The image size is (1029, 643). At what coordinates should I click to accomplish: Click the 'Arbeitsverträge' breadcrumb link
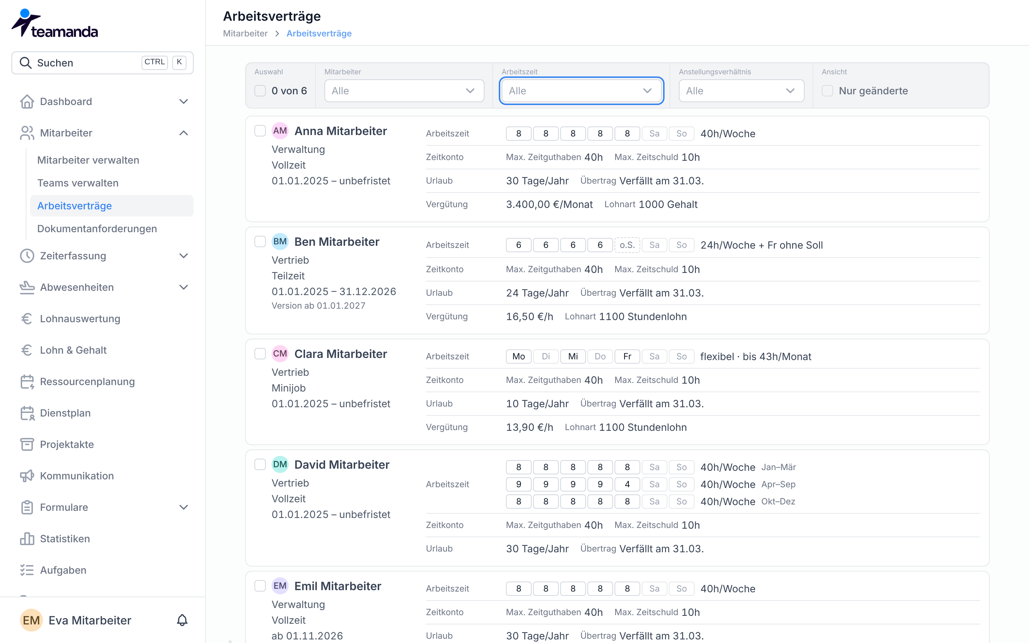click(319, 34)
